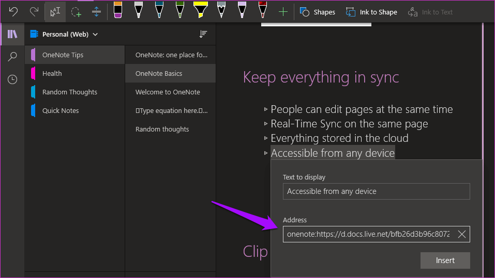495x278 pixels.
Task: Click highlighted 'Accessible from any device' bullet
Action: [x=333, y=153]
